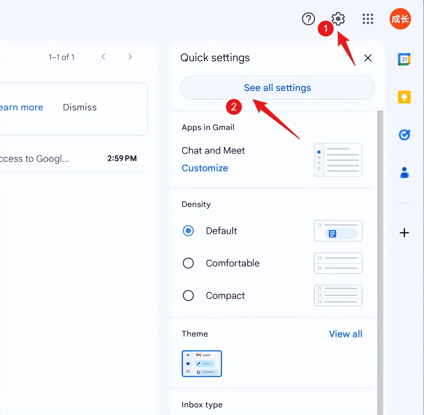424x415 pixels.
Task: Click Dismiss on the banner
Action: 80,107
